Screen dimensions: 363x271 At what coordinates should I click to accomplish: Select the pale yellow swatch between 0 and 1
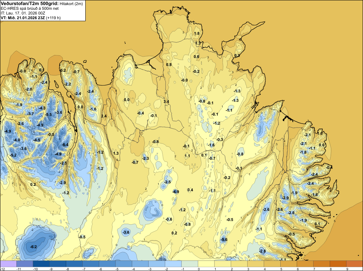(x=206, y=264)
